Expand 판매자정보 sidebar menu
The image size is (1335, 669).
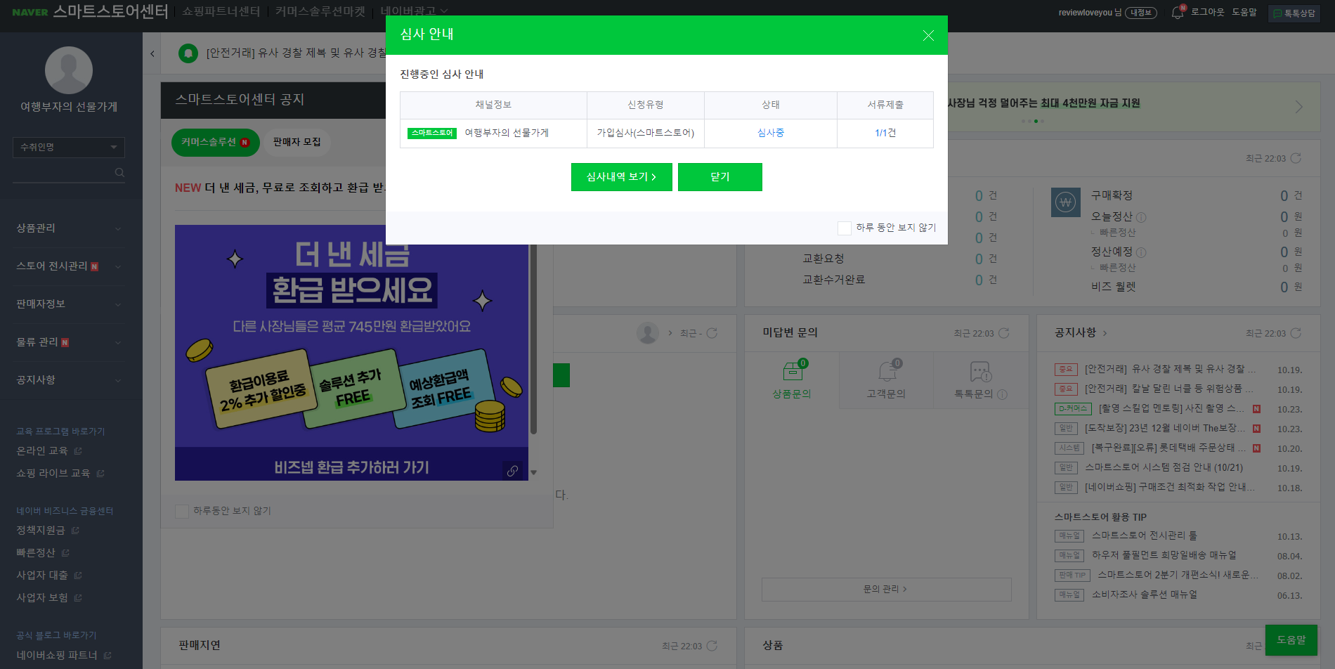click(x=69, y=304)
